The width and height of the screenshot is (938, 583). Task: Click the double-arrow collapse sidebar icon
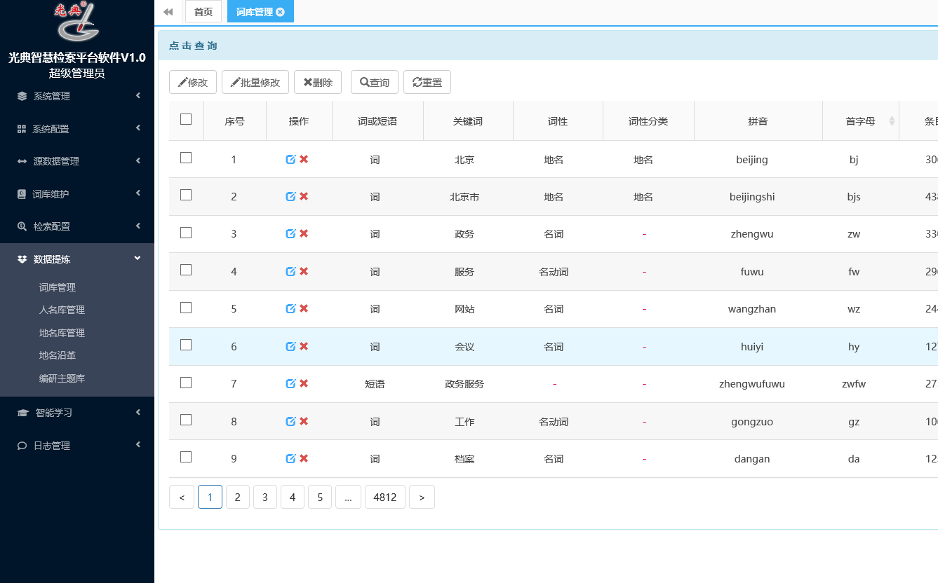click(x=168, y=12)
